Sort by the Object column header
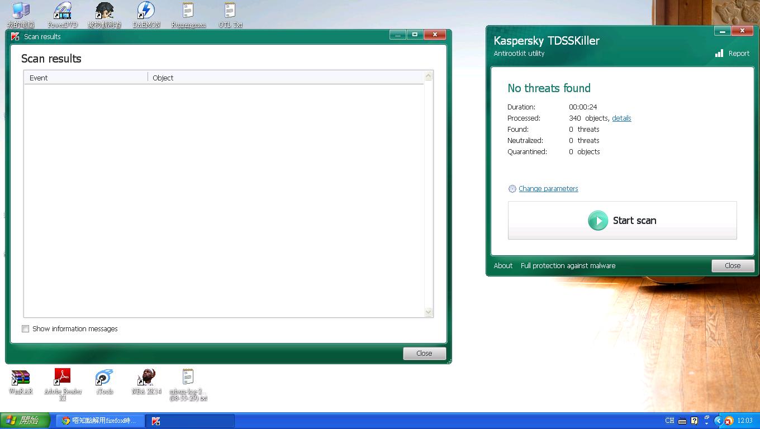This screenshot has height=429, width=760. [x=286, y=78]
